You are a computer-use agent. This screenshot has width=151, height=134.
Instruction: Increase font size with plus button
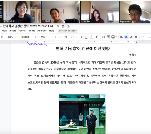click(x=71, y=37)
